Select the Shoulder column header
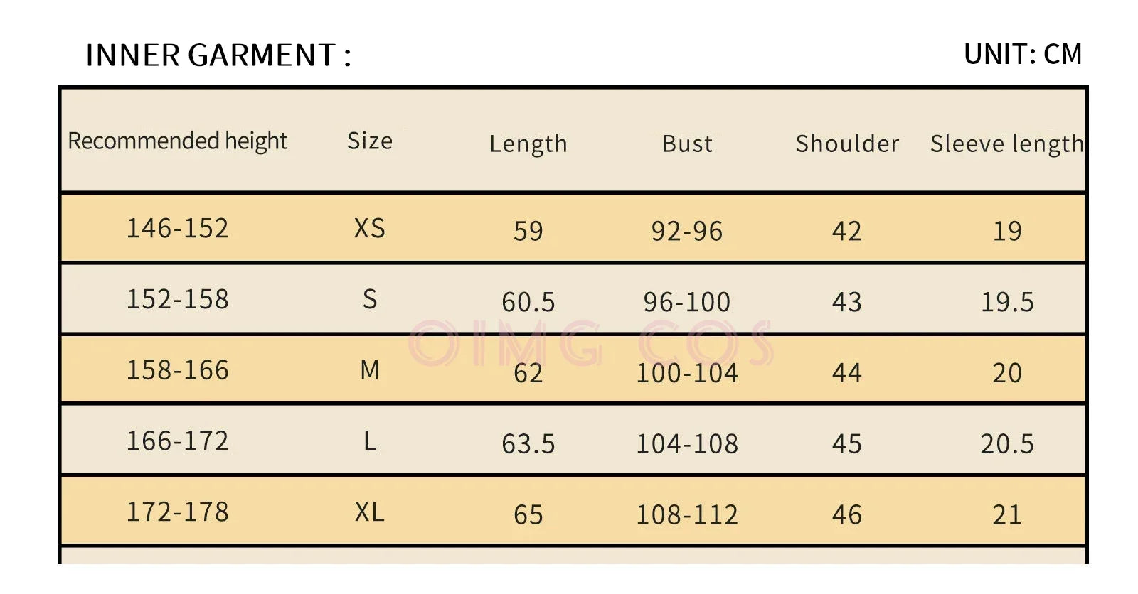Screen dimensions: 1138x594 point(846,144)
